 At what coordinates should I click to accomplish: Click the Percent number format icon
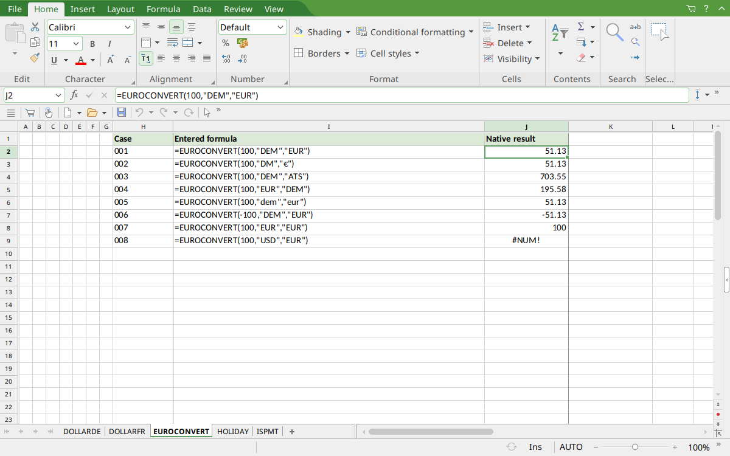pyautogui.click(x=226, y=43)
